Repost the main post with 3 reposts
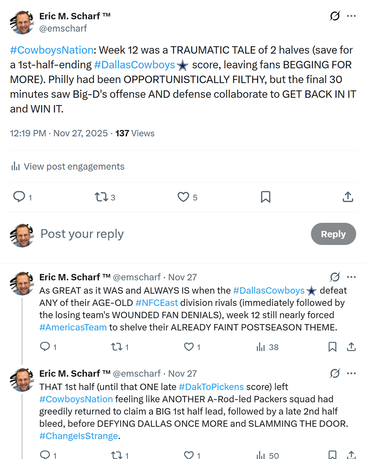The height and width of the screenshot is (459, 367). (x=101, y=197)
